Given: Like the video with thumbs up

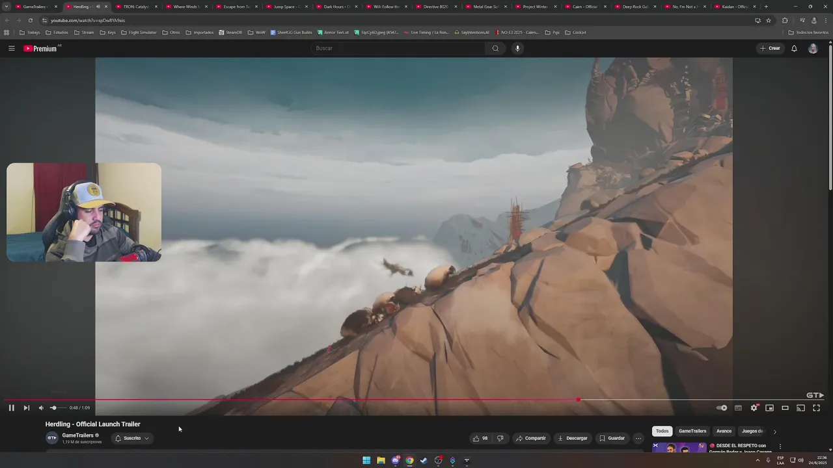Looking at the screenshot, I should (480, 438).
